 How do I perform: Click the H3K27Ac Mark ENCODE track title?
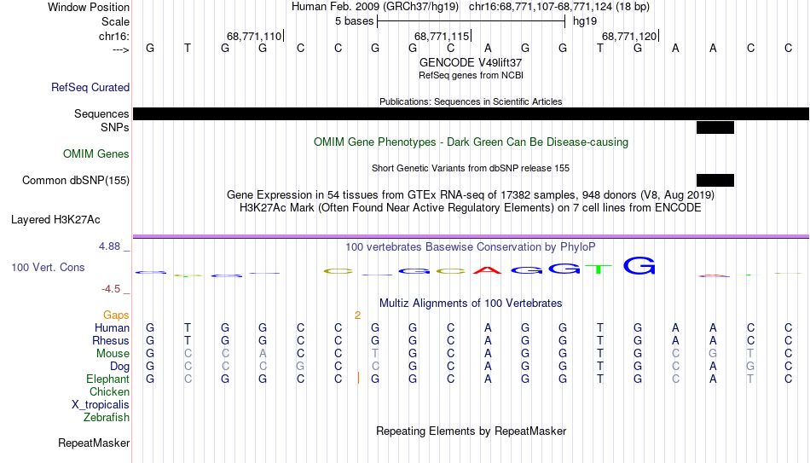click(471, 208)
